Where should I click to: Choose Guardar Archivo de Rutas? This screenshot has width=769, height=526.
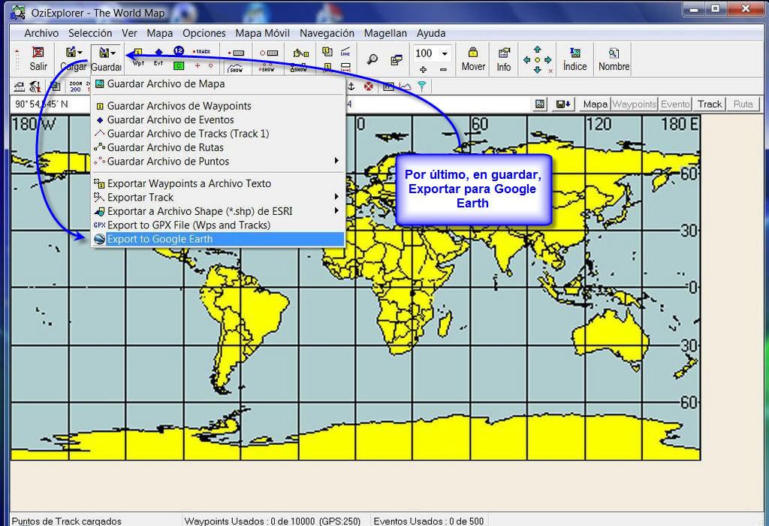(x=219, y=147)
